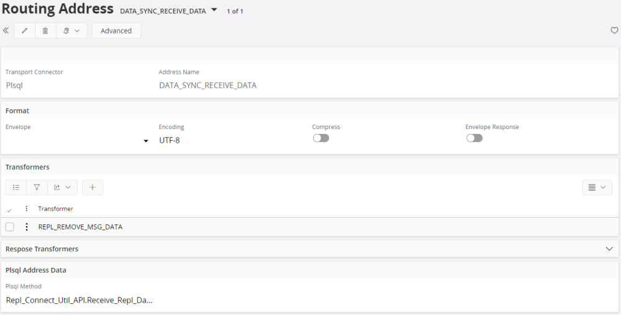Screen dimensions: 621x315
Task: Open the Transformers filter funnel icon
Action: pyautogui.click(x=37, y=187)
